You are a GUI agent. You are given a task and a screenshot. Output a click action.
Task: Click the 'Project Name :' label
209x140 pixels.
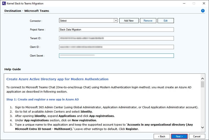[38, 30]
